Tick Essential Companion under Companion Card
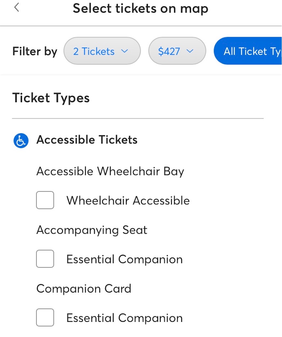Screen dimensions: 282x337 click(x=45, y=318)
